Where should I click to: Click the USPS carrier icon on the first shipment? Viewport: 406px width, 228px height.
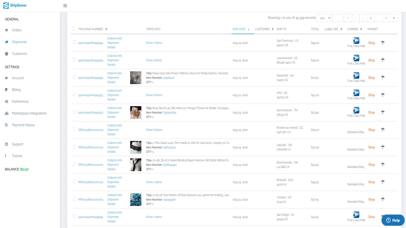click(x=356, y=40)
